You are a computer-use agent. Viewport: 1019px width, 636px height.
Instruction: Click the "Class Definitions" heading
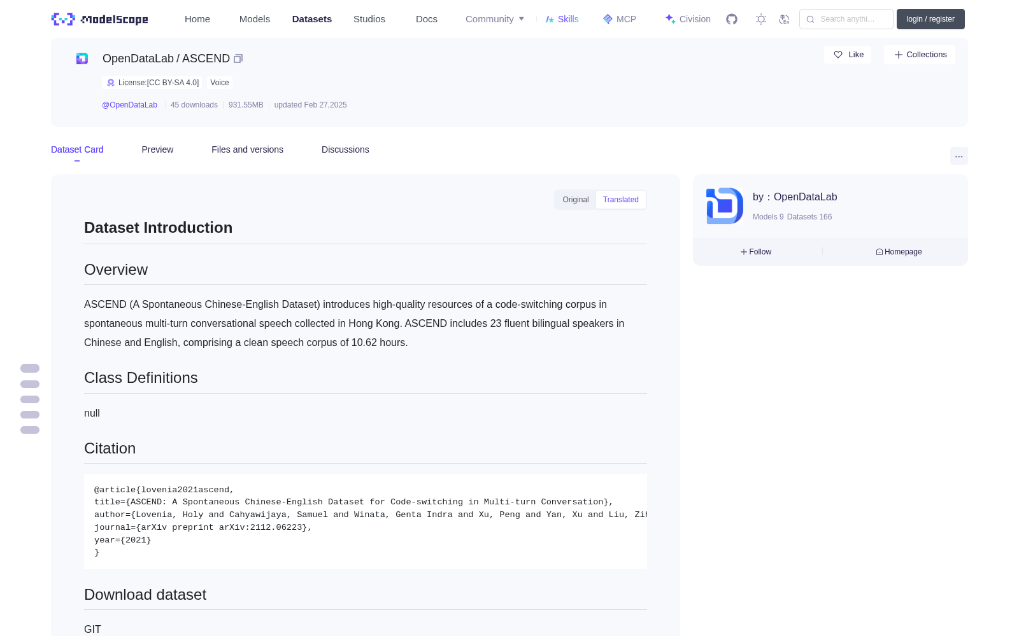(x=141, y=378)
